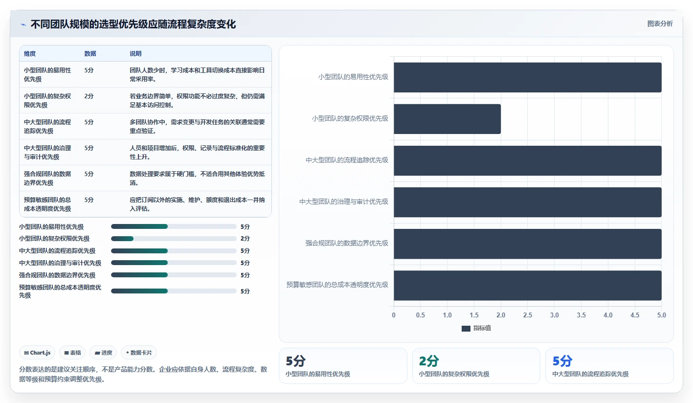Click the title 不同团队规模的选型优先级应随流程复杂度变化
The image size is (693, 403).
133,24
